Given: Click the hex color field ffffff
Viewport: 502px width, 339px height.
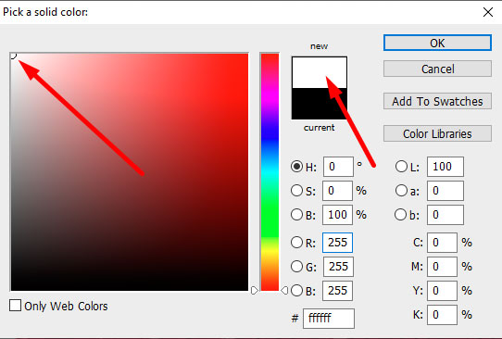Looking at the screenshot, I should click(x=329, y=319).
